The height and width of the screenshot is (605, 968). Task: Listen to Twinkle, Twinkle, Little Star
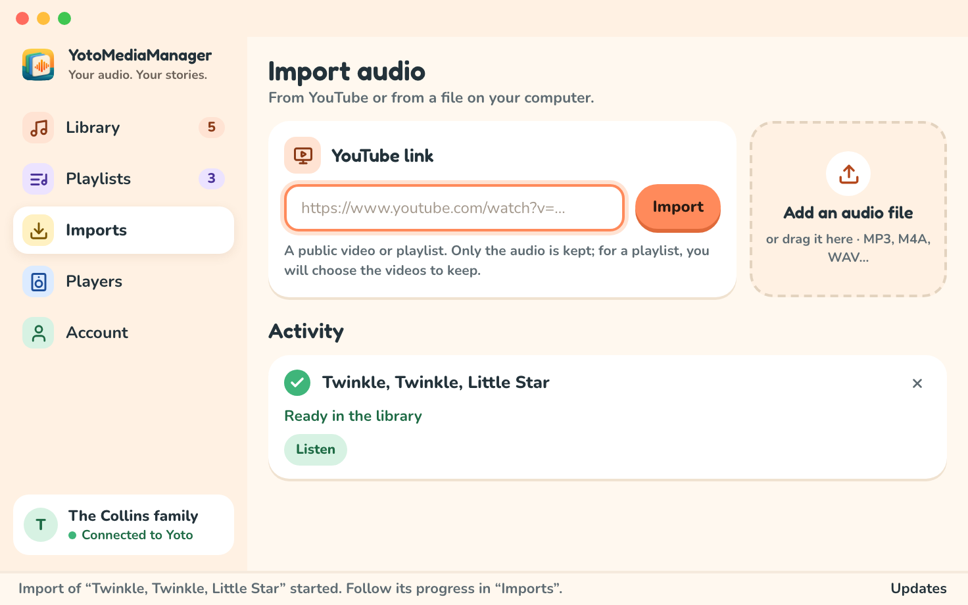tap(316, 450)
